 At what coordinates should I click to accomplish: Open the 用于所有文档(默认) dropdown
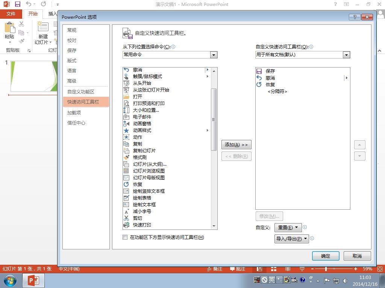(346, 55)
